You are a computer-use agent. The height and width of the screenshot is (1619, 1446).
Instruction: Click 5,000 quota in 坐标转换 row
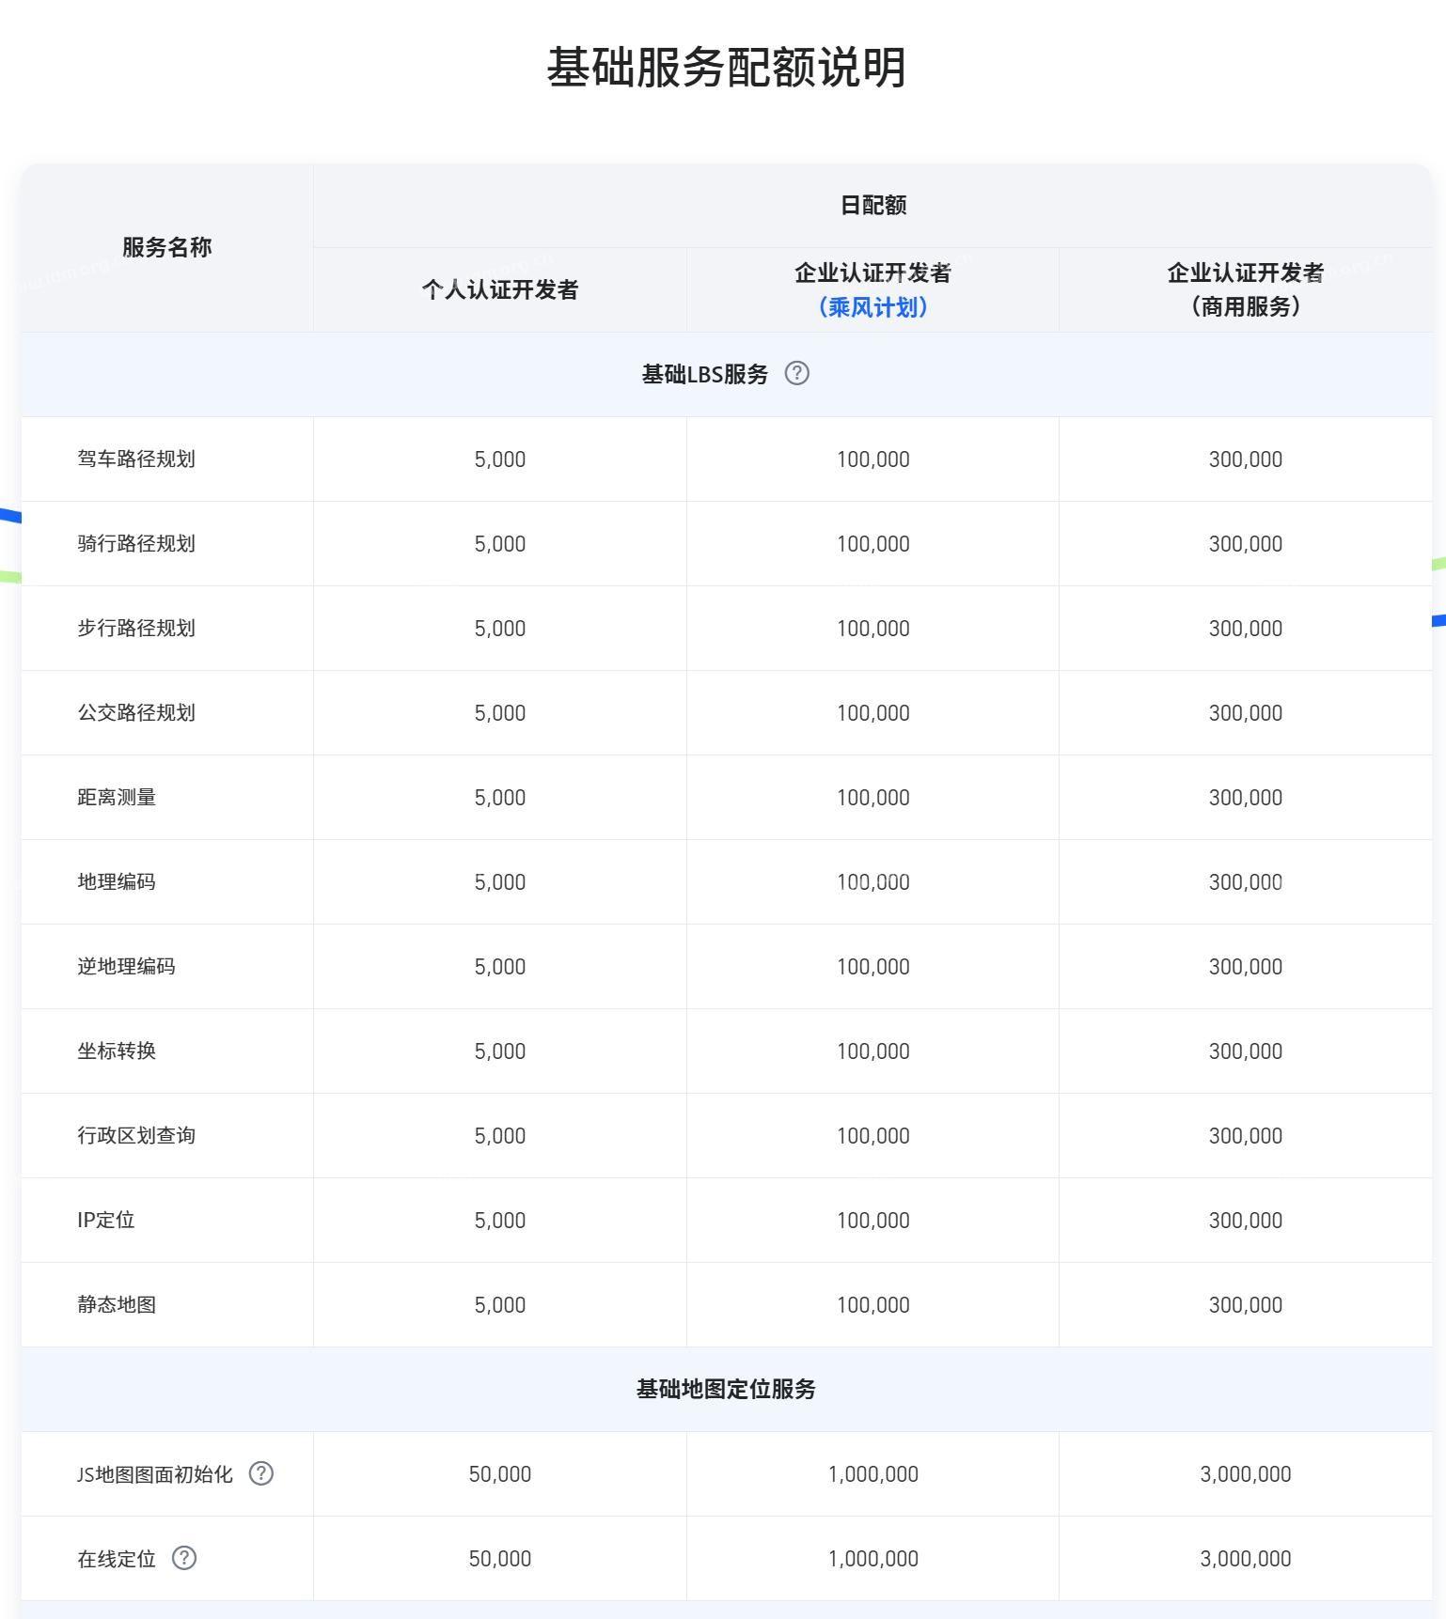click(x=500, y=1051)
